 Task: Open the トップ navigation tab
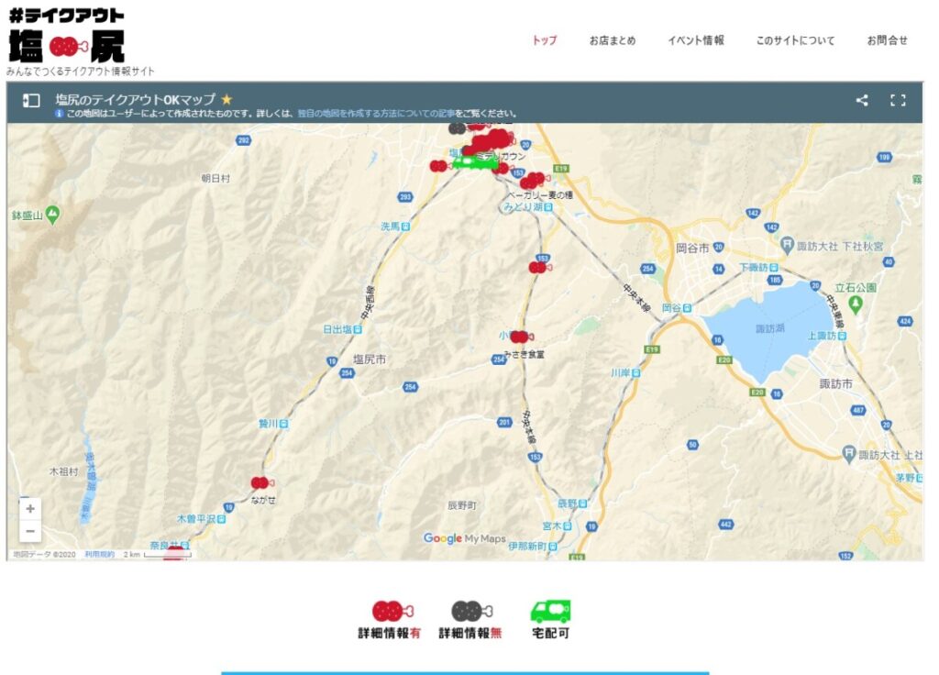(x=545, y=40)
